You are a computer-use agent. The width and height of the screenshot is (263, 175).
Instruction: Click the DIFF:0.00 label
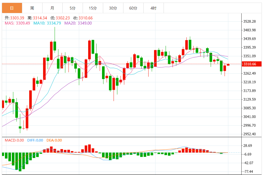35,140
